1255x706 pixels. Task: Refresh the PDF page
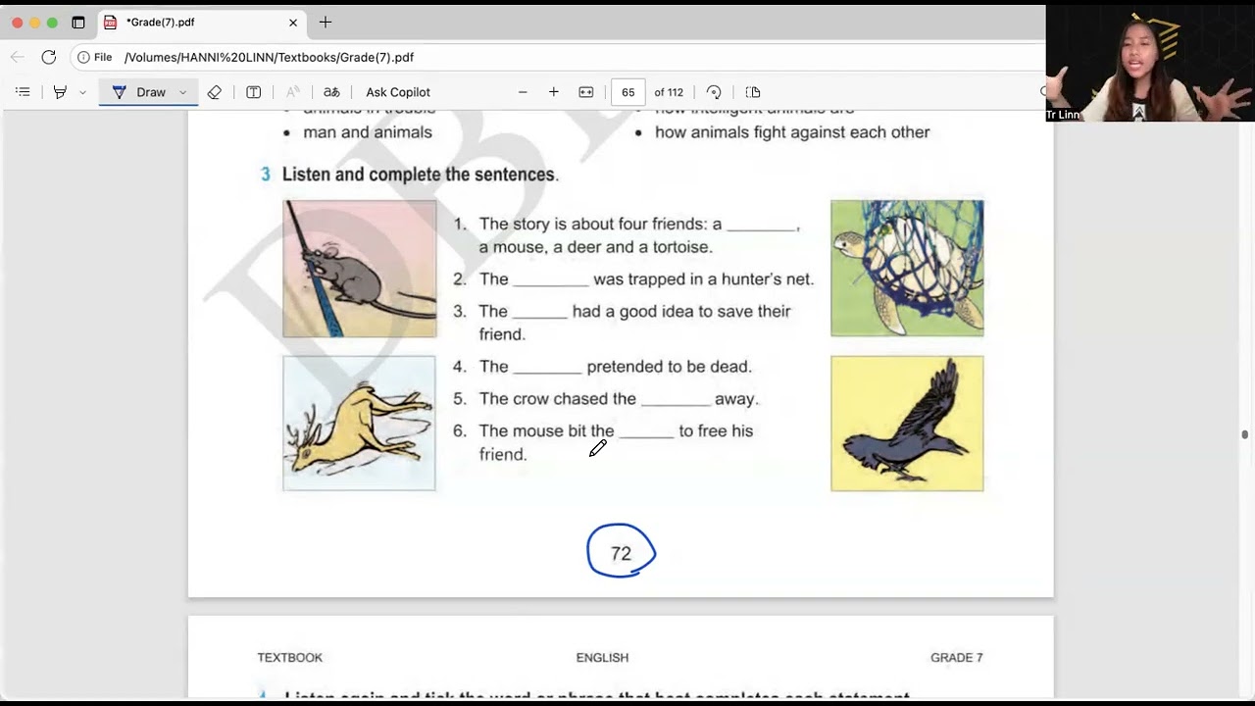(x=48, y=57)
